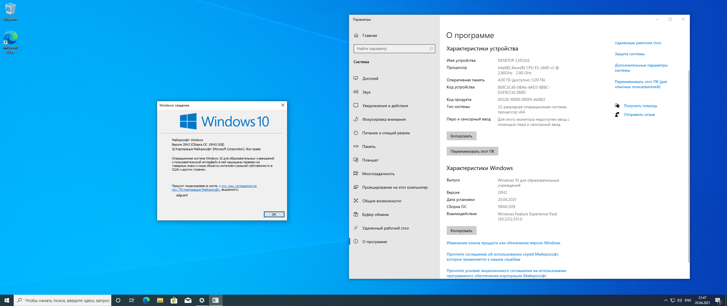Copy the Windows specifications

(x=461, y=231)
